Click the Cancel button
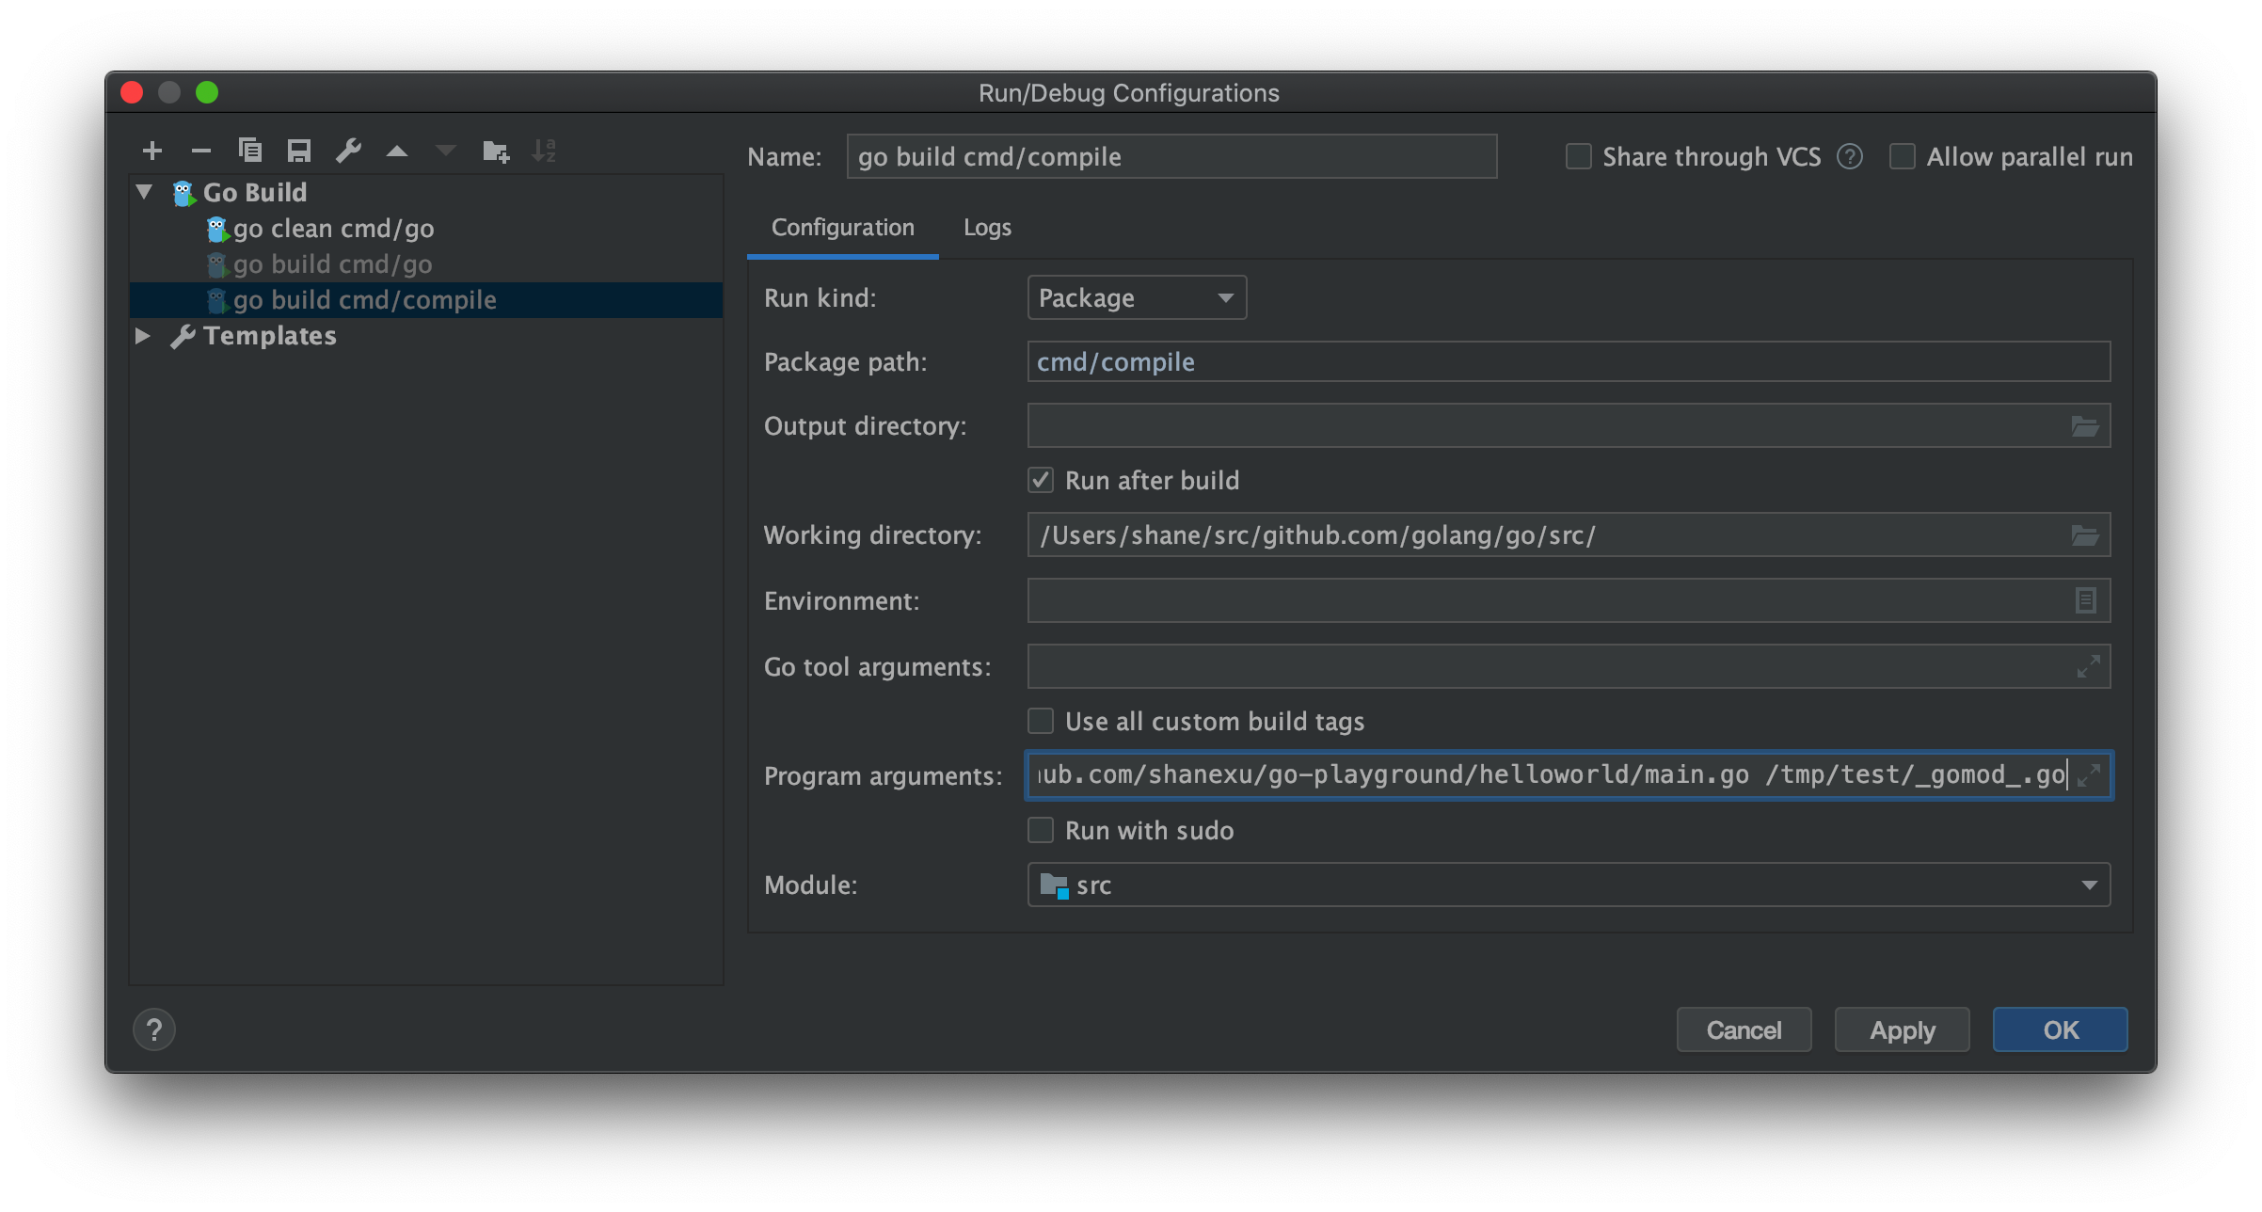Screen dimensions: 2262x1212 pos(1744,1028)
